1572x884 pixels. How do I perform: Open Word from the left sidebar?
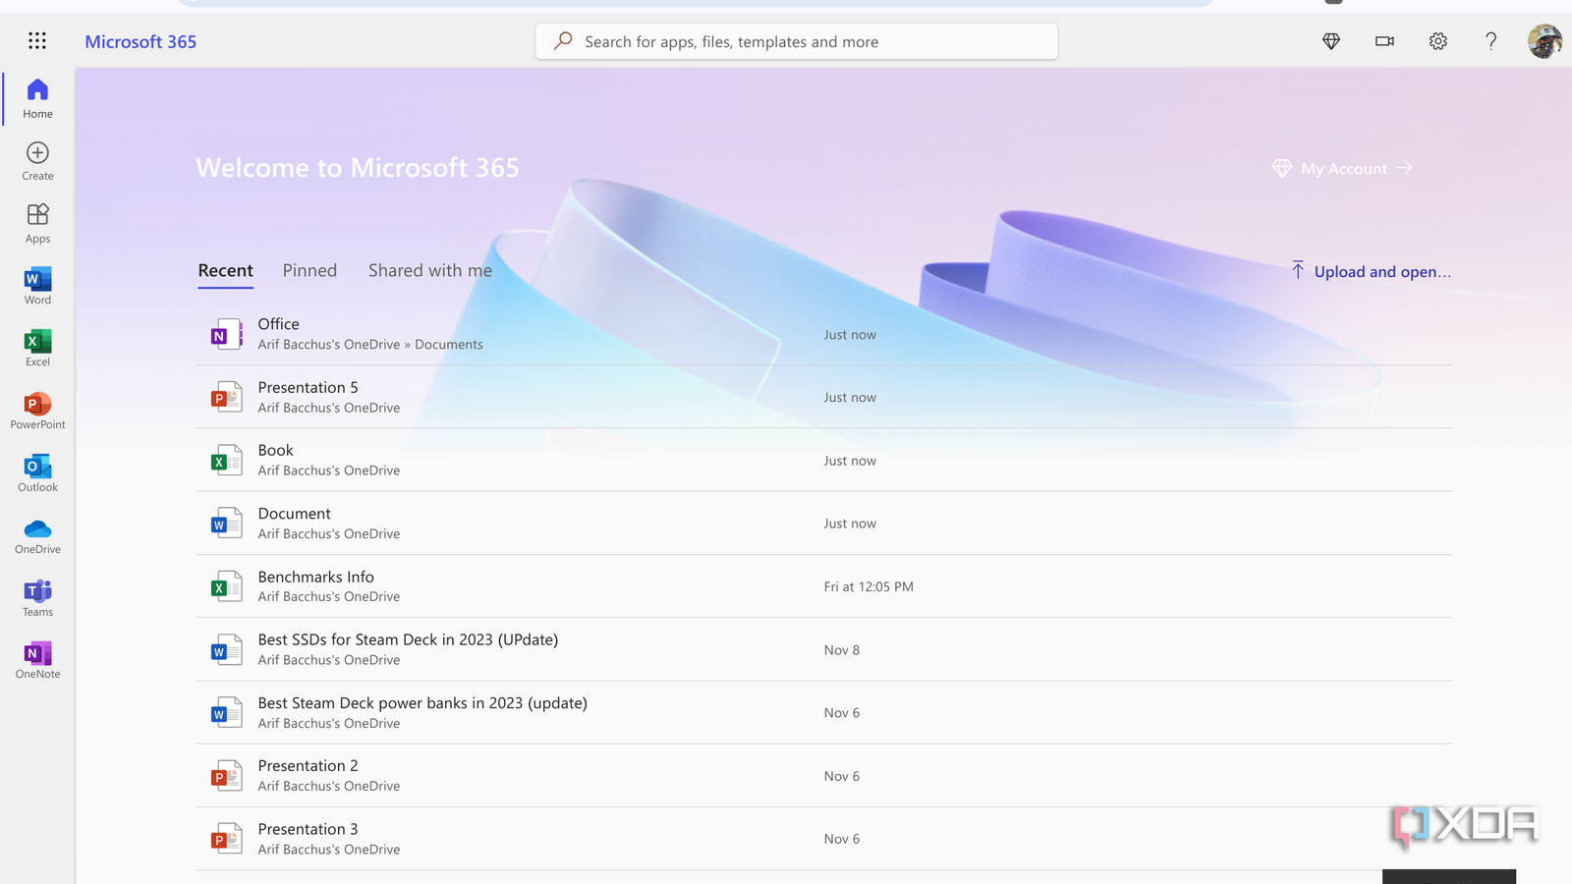tap(37, 285)
